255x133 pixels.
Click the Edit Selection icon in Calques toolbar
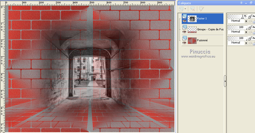click(x=201, y=9)
